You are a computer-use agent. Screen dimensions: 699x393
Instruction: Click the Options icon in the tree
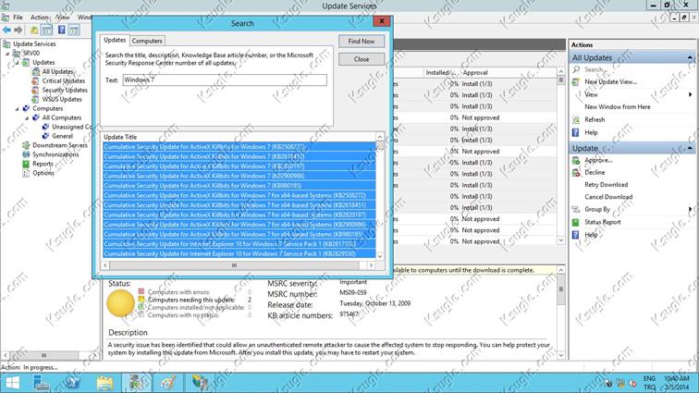coord(26,173)
